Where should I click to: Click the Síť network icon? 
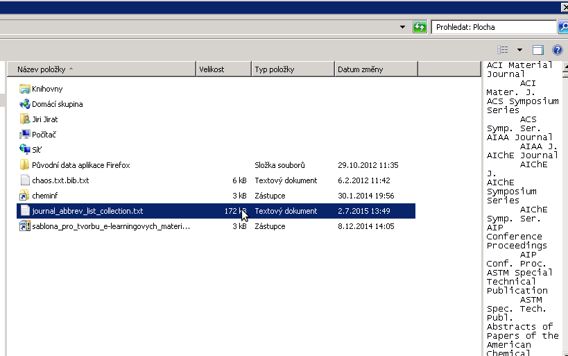tap(25, 149)
